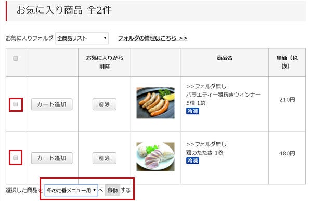The height and width of the screenshot is (201, 312).
Task: Click the 移動 button
Action: (x=113, y=190)
